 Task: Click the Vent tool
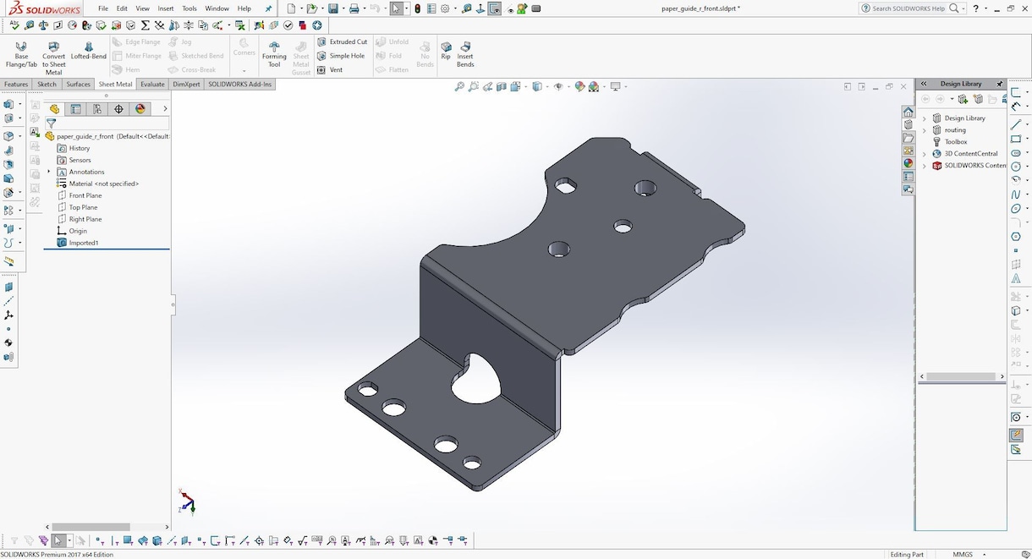pyautogui.click(x=330, y=70)
